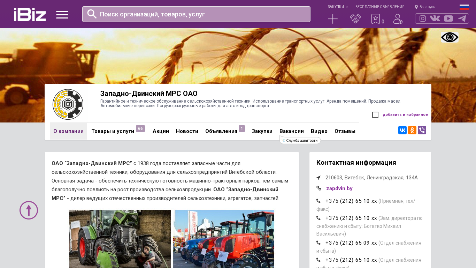Share via the purple Viber button
This screenshot has height=268, width=476.
(x=422, y=130)
